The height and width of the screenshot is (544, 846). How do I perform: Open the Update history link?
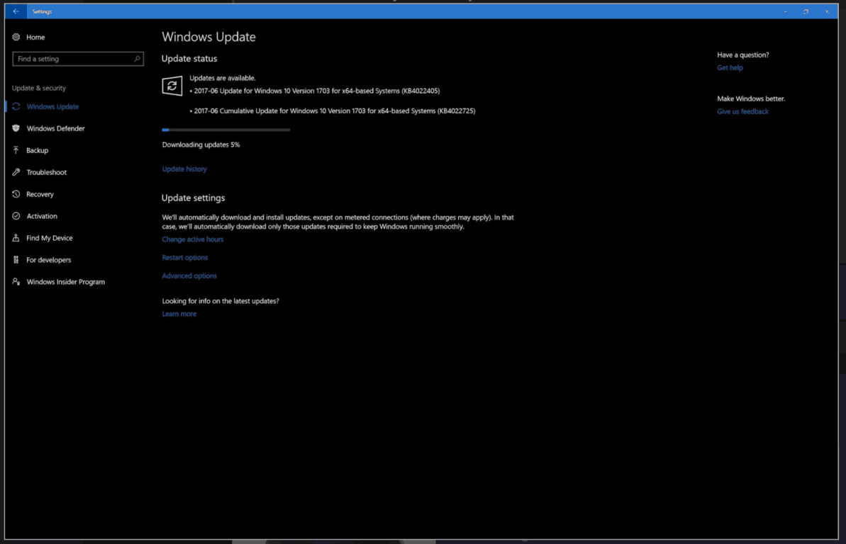(x=184, y=169)
